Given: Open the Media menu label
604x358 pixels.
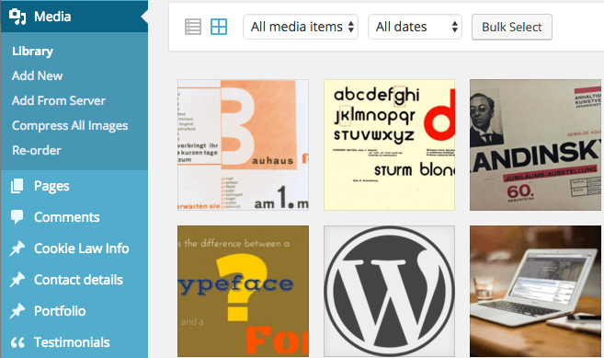Looking at the screenshot, I should pyautogui.click(x=52, y=17).
